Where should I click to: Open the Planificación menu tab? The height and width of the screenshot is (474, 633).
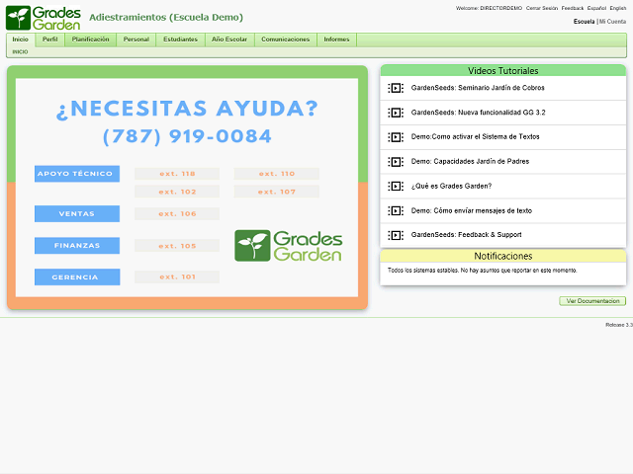90,39
